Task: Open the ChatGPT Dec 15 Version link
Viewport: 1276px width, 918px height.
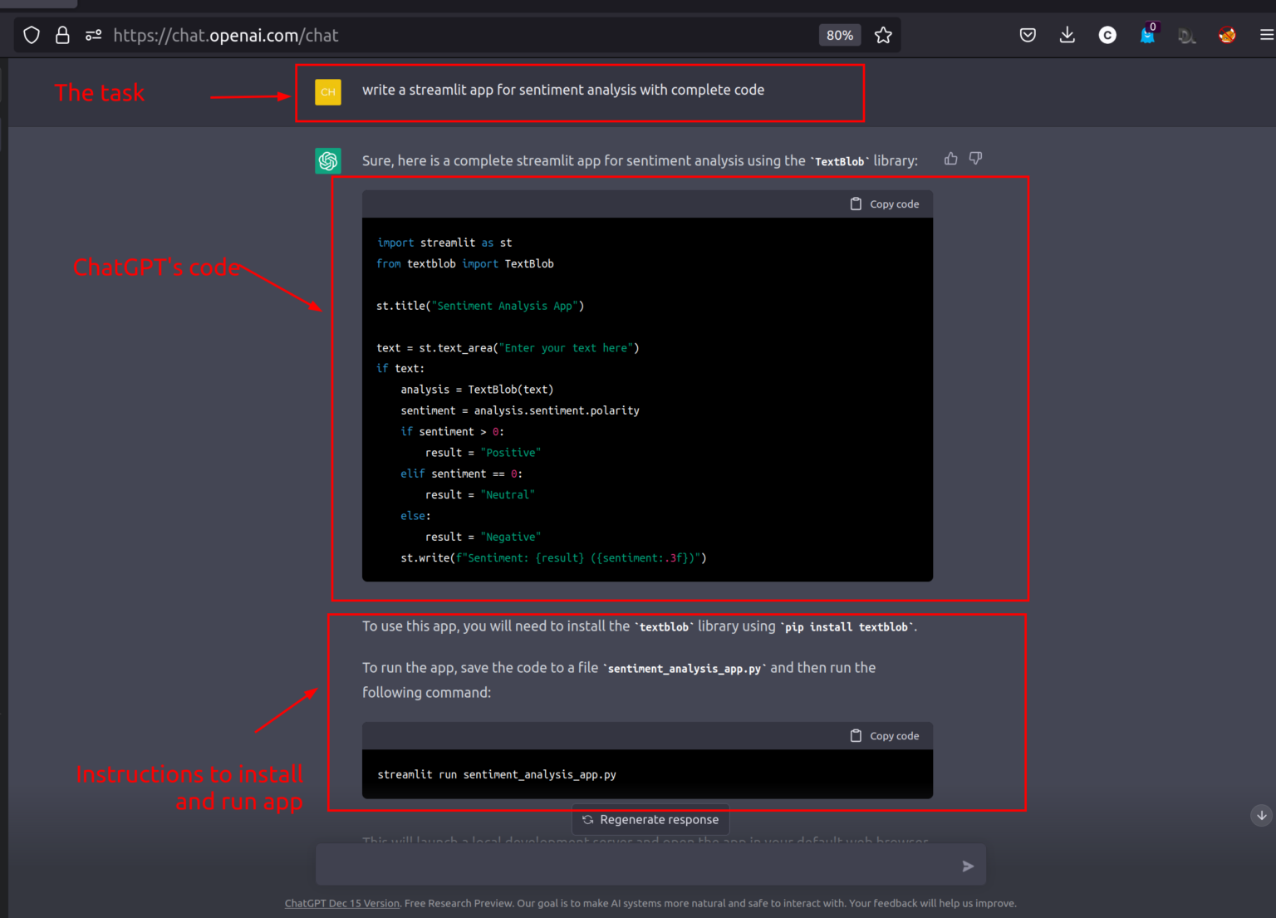Action: tap(341, 903)
